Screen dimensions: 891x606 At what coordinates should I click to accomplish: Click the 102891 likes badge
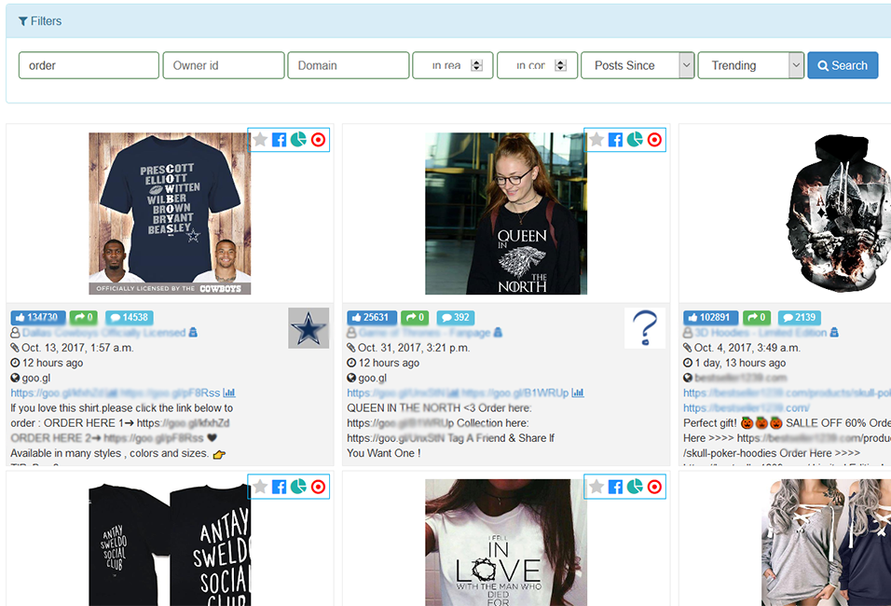pos(710,317)
